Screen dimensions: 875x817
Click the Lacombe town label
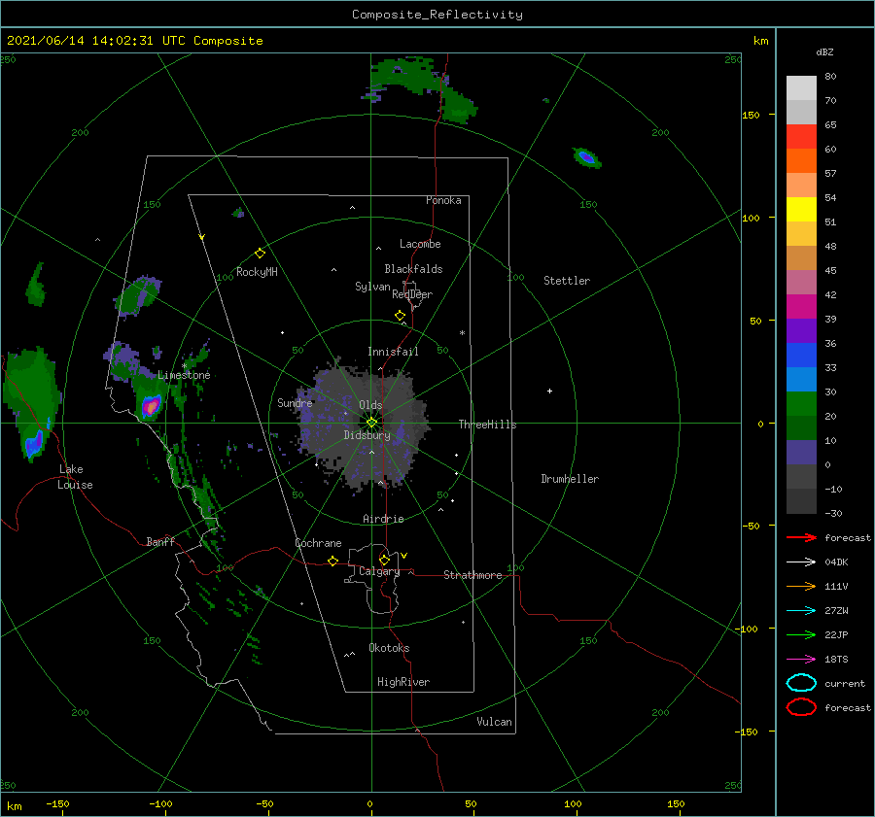[x=420, y=244]
